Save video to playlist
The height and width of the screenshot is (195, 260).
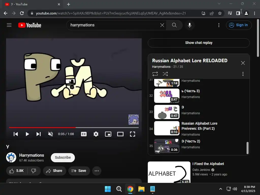click(x=79, y=171)
